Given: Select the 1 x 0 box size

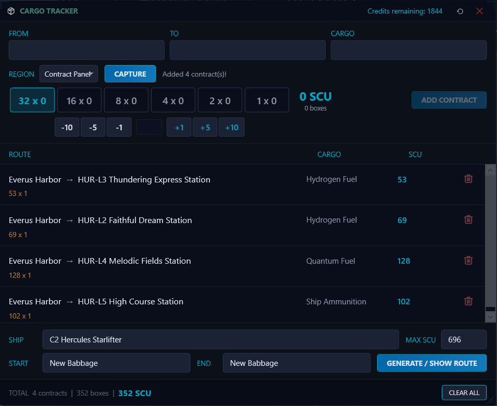Looking at the screenshot, I should [267, 100].
